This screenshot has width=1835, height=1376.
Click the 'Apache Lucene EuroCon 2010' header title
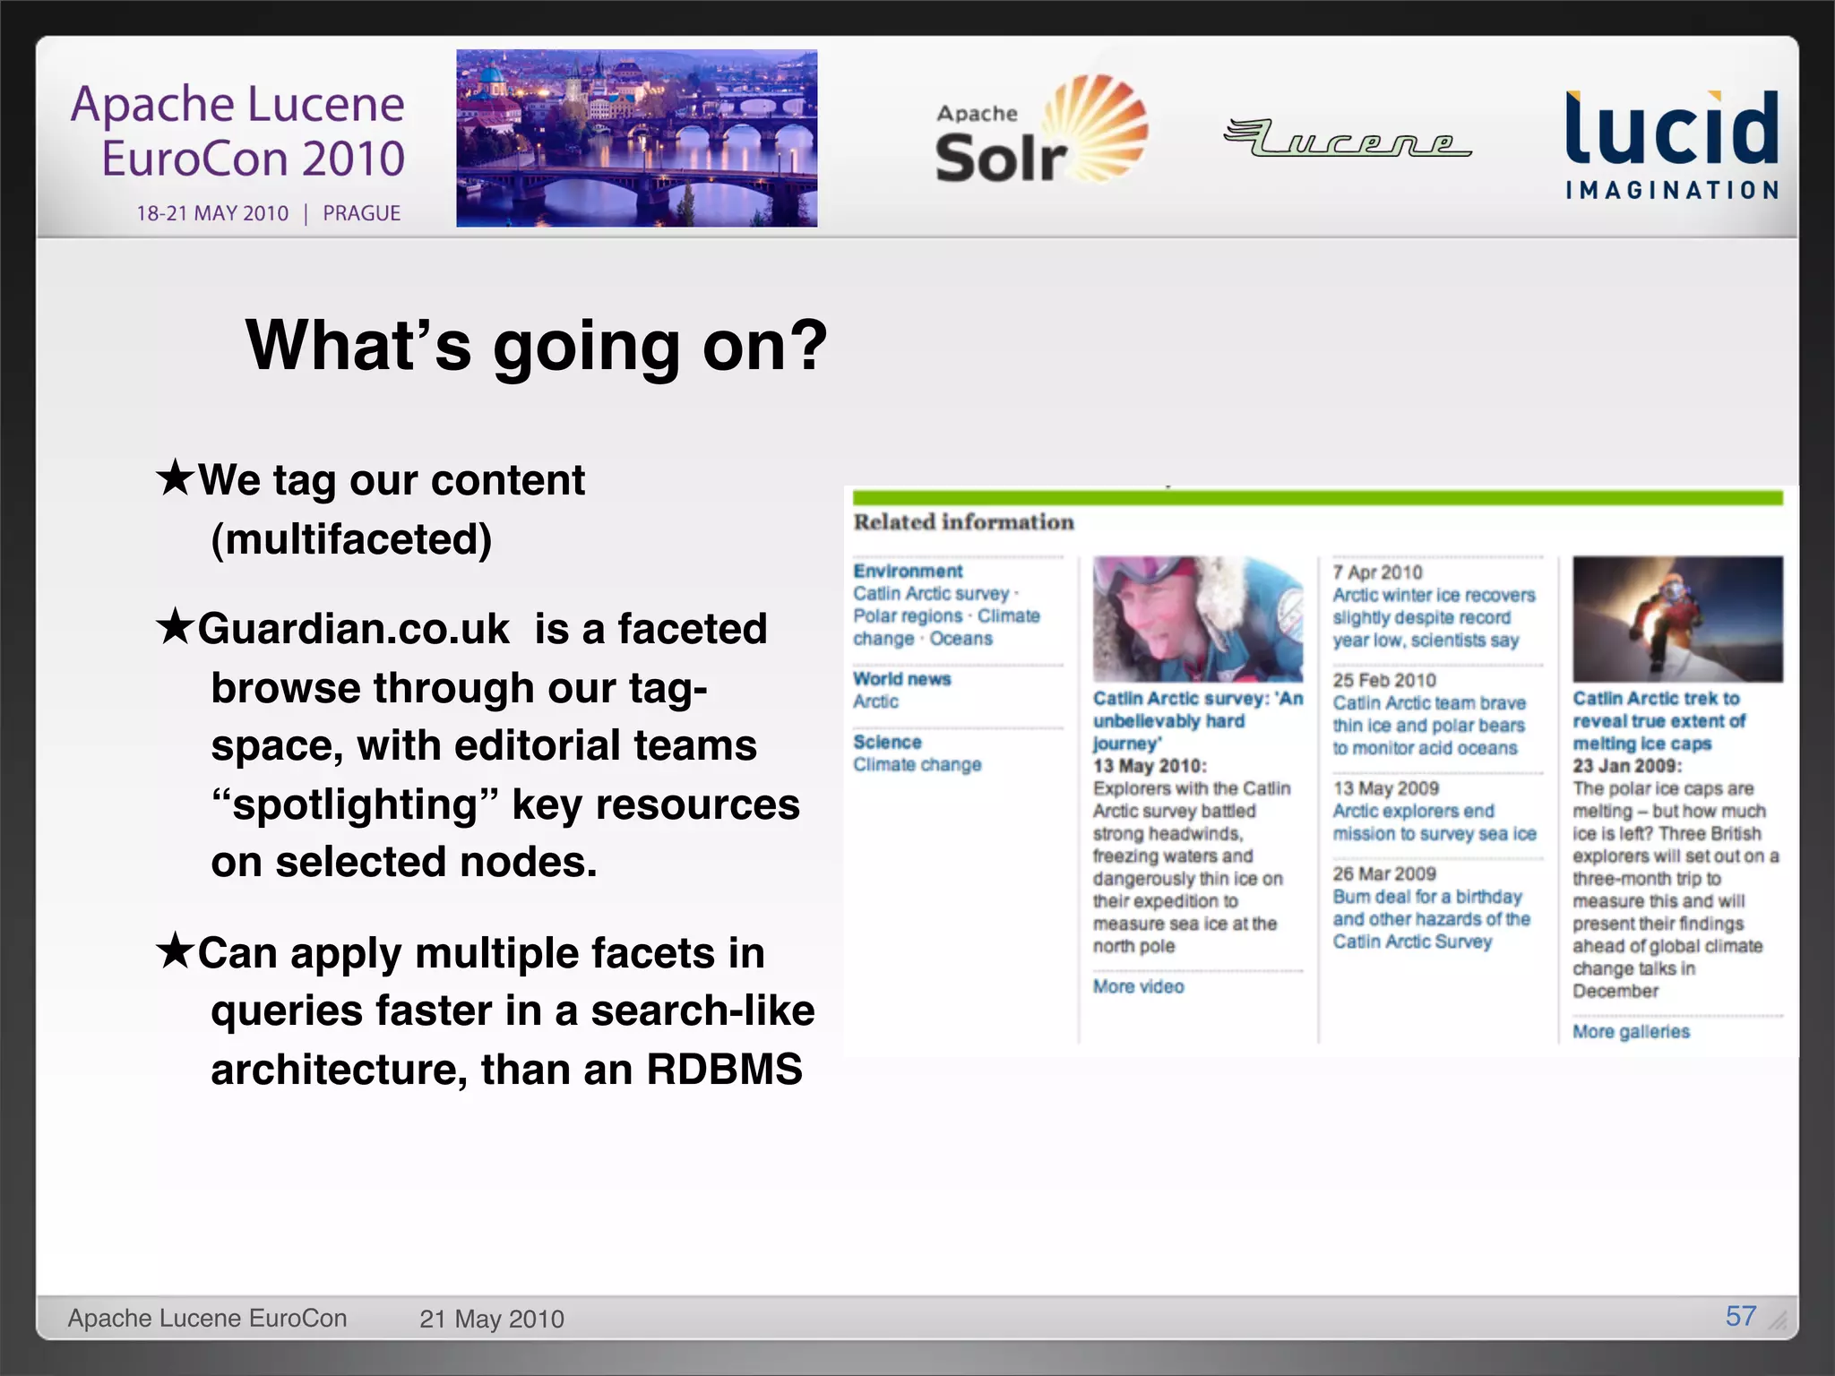click(x=237, y=131)
